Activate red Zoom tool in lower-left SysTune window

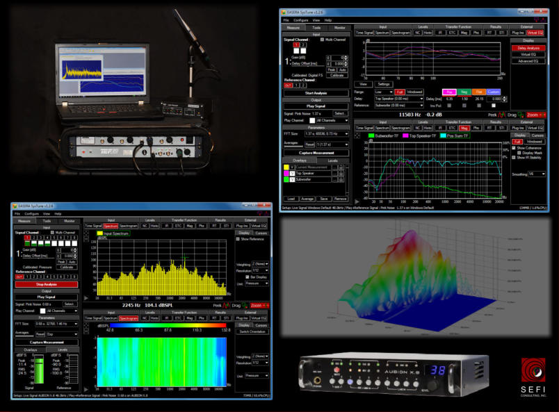click(259, 306)
